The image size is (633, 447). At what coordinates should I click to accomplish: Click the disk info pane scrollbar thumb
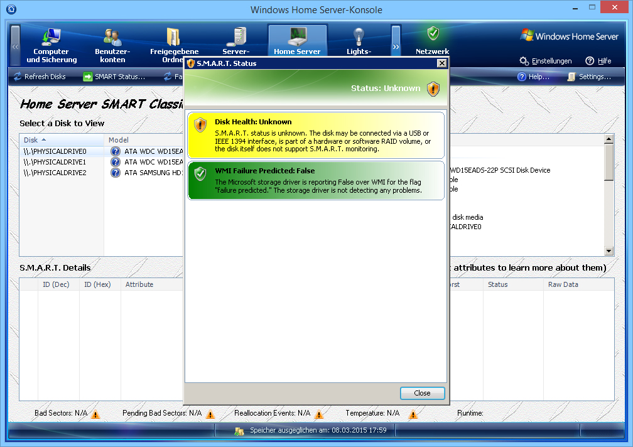(609, 163)
